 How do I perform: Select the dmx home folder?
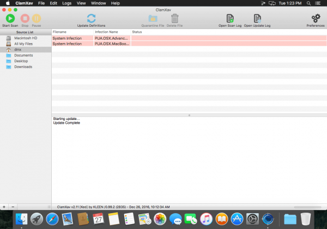pos(26,50)
